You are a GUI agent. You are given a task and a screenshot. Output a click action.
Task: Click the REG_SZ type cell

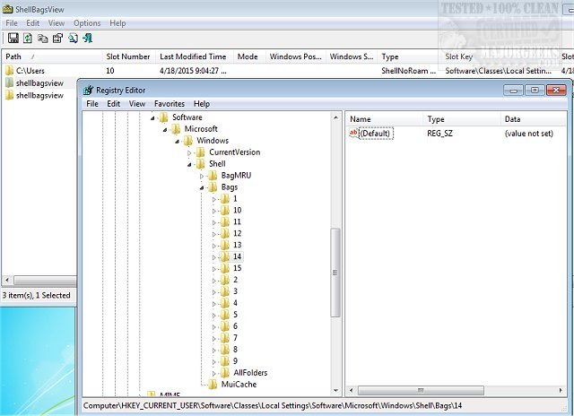pos(439,134)
